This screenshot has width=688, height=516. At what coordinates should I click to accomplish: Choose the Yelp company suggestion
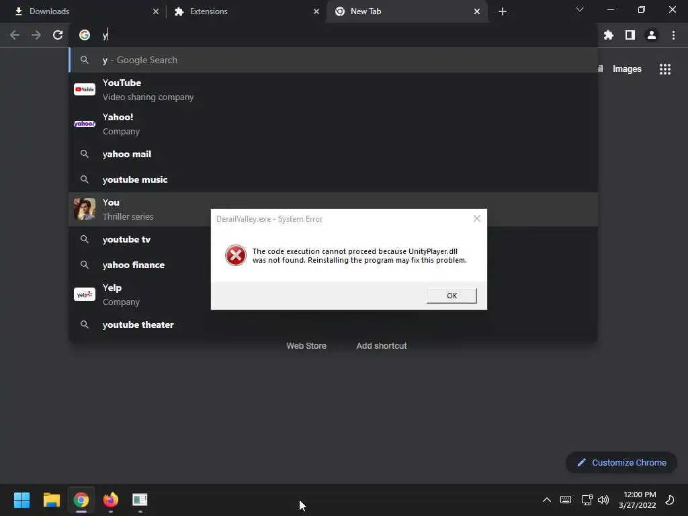pyautogui.click(x=140, y=295)
